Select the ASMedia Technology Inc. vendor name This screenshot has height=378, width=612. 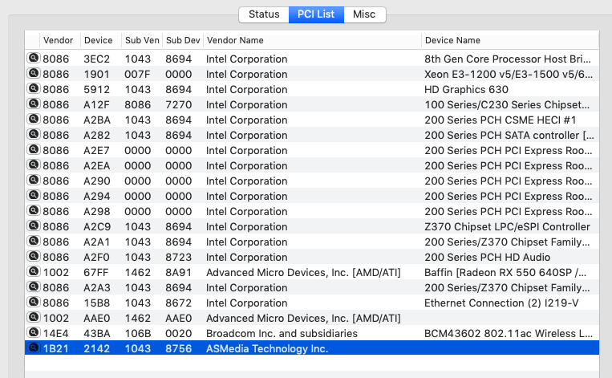click(x=267, y=349)
